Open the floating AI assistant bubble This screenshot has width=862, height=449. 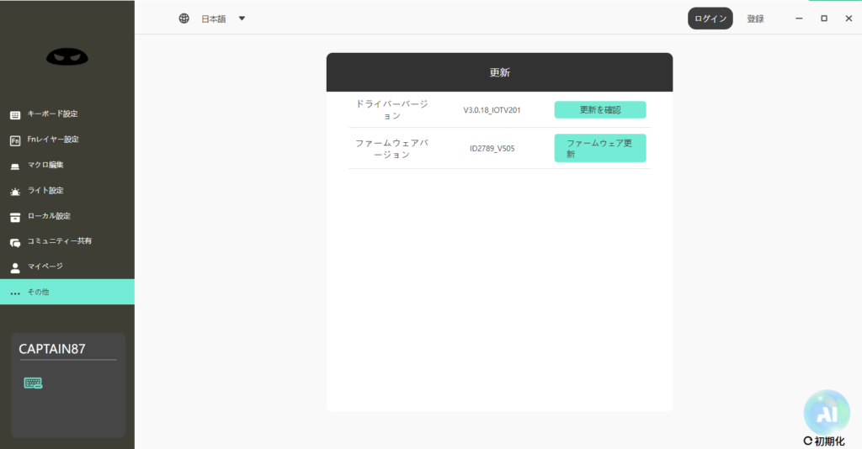pos(827,412)
